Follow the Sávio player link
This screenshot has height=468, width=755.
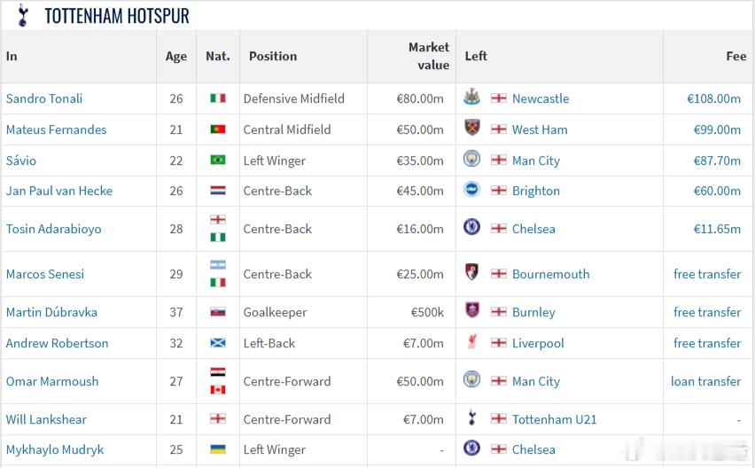(21, 160)
